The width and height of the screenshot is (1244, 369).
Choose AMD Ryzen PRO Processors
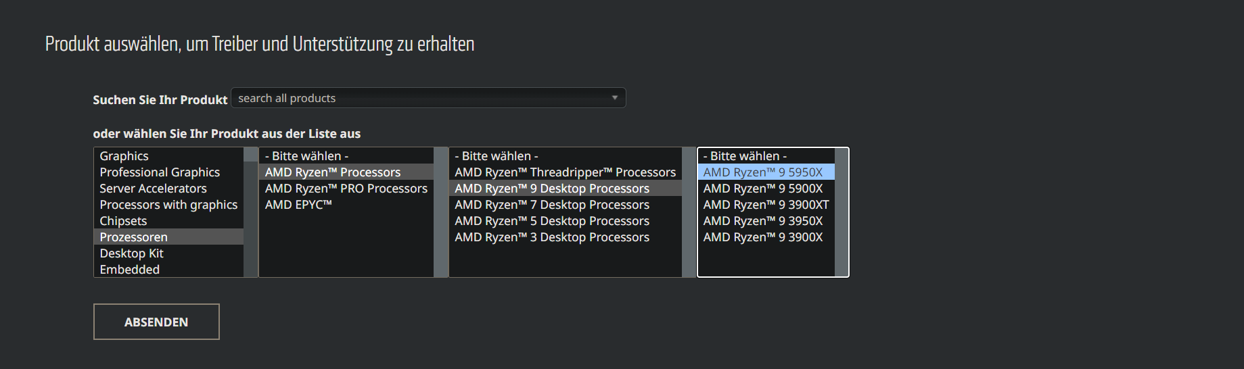[x=346, y=189]
